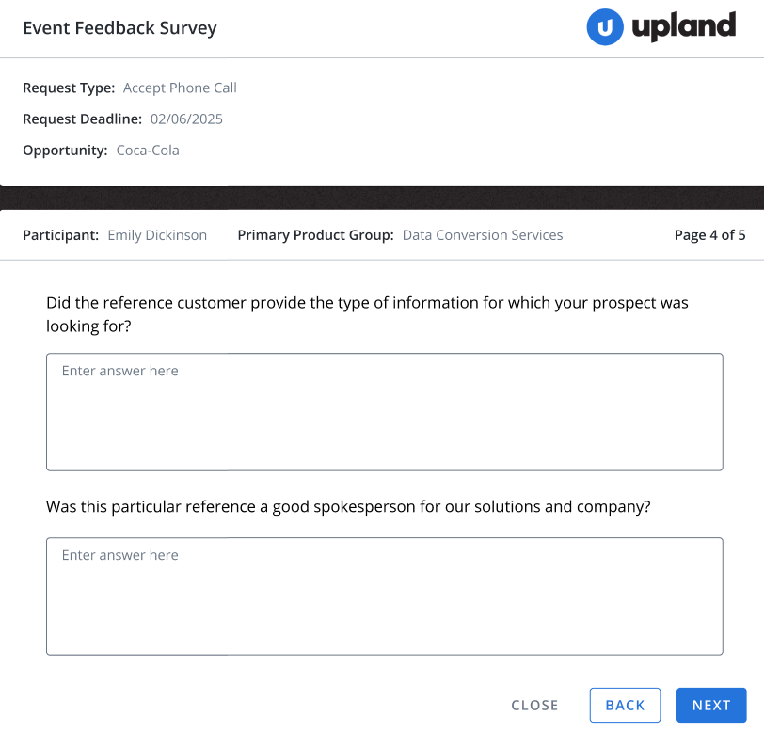
Task: Click the Page 4 of 5 indicator
Action: pos(710,235)
